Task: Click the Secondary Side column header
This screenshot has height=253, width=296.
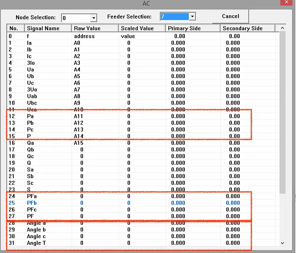Action: point(248,28)
